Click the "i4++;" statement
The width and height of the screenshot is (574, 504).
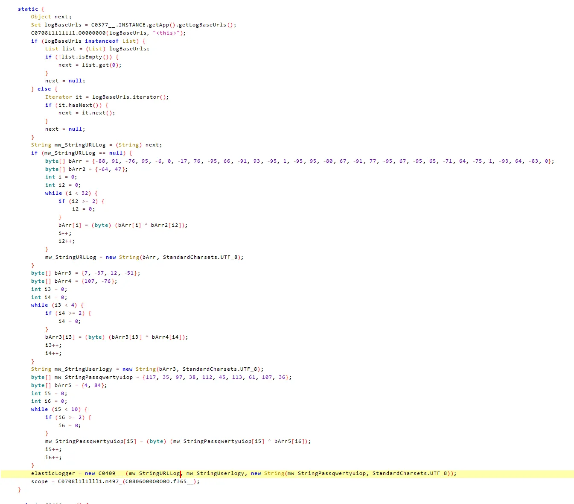[53, 353]
